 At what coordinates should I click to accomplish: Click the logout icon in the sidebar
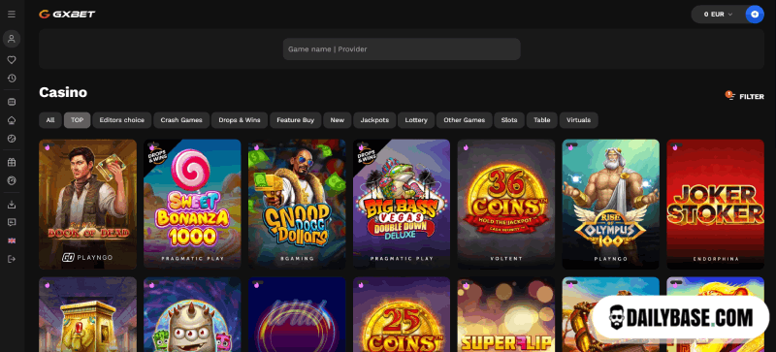tap(12, 259)
